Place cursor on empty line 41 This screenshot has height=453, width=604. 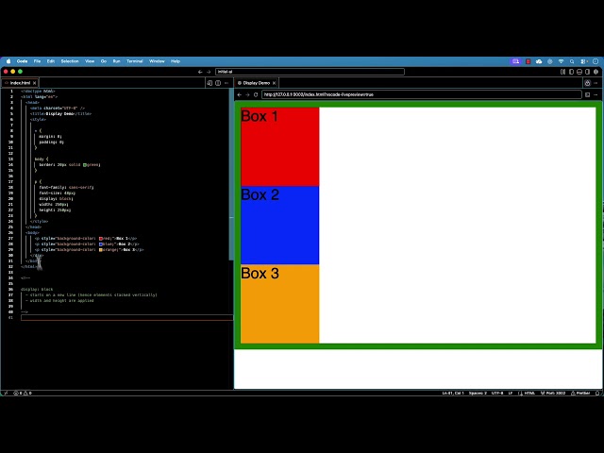[x=126, y=318]
